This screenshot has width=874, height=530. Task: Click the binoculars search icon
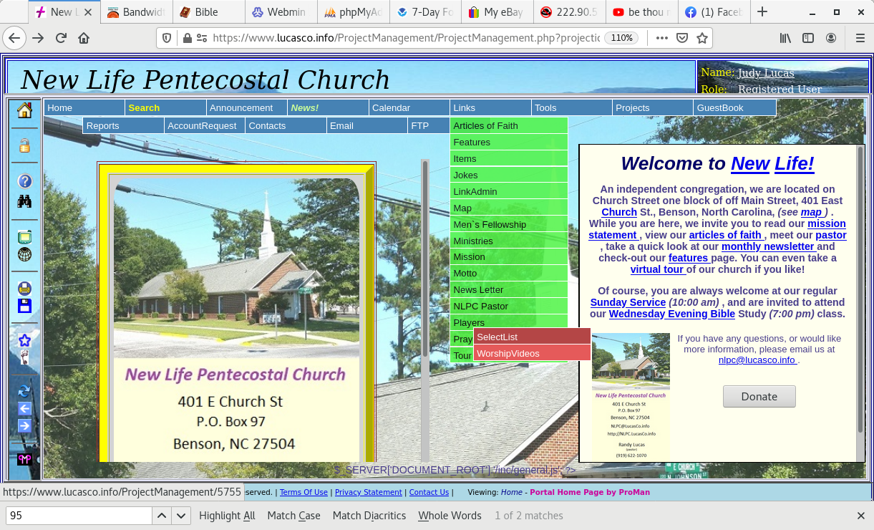[x=24, y=201]
